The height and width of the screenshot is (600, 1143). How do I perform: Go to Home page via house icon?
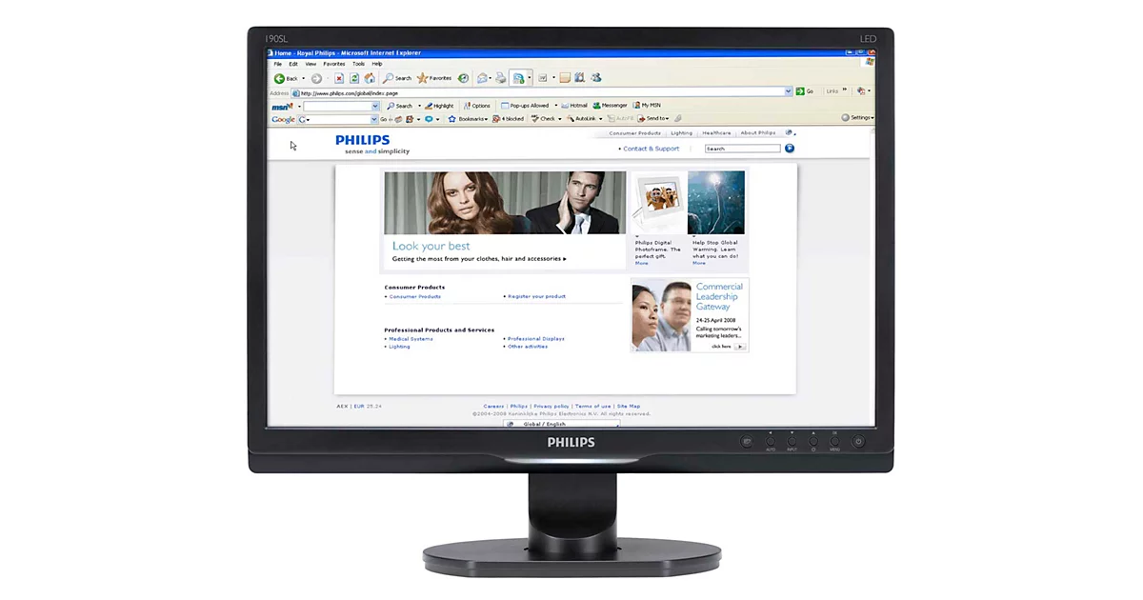pos(370,78)
